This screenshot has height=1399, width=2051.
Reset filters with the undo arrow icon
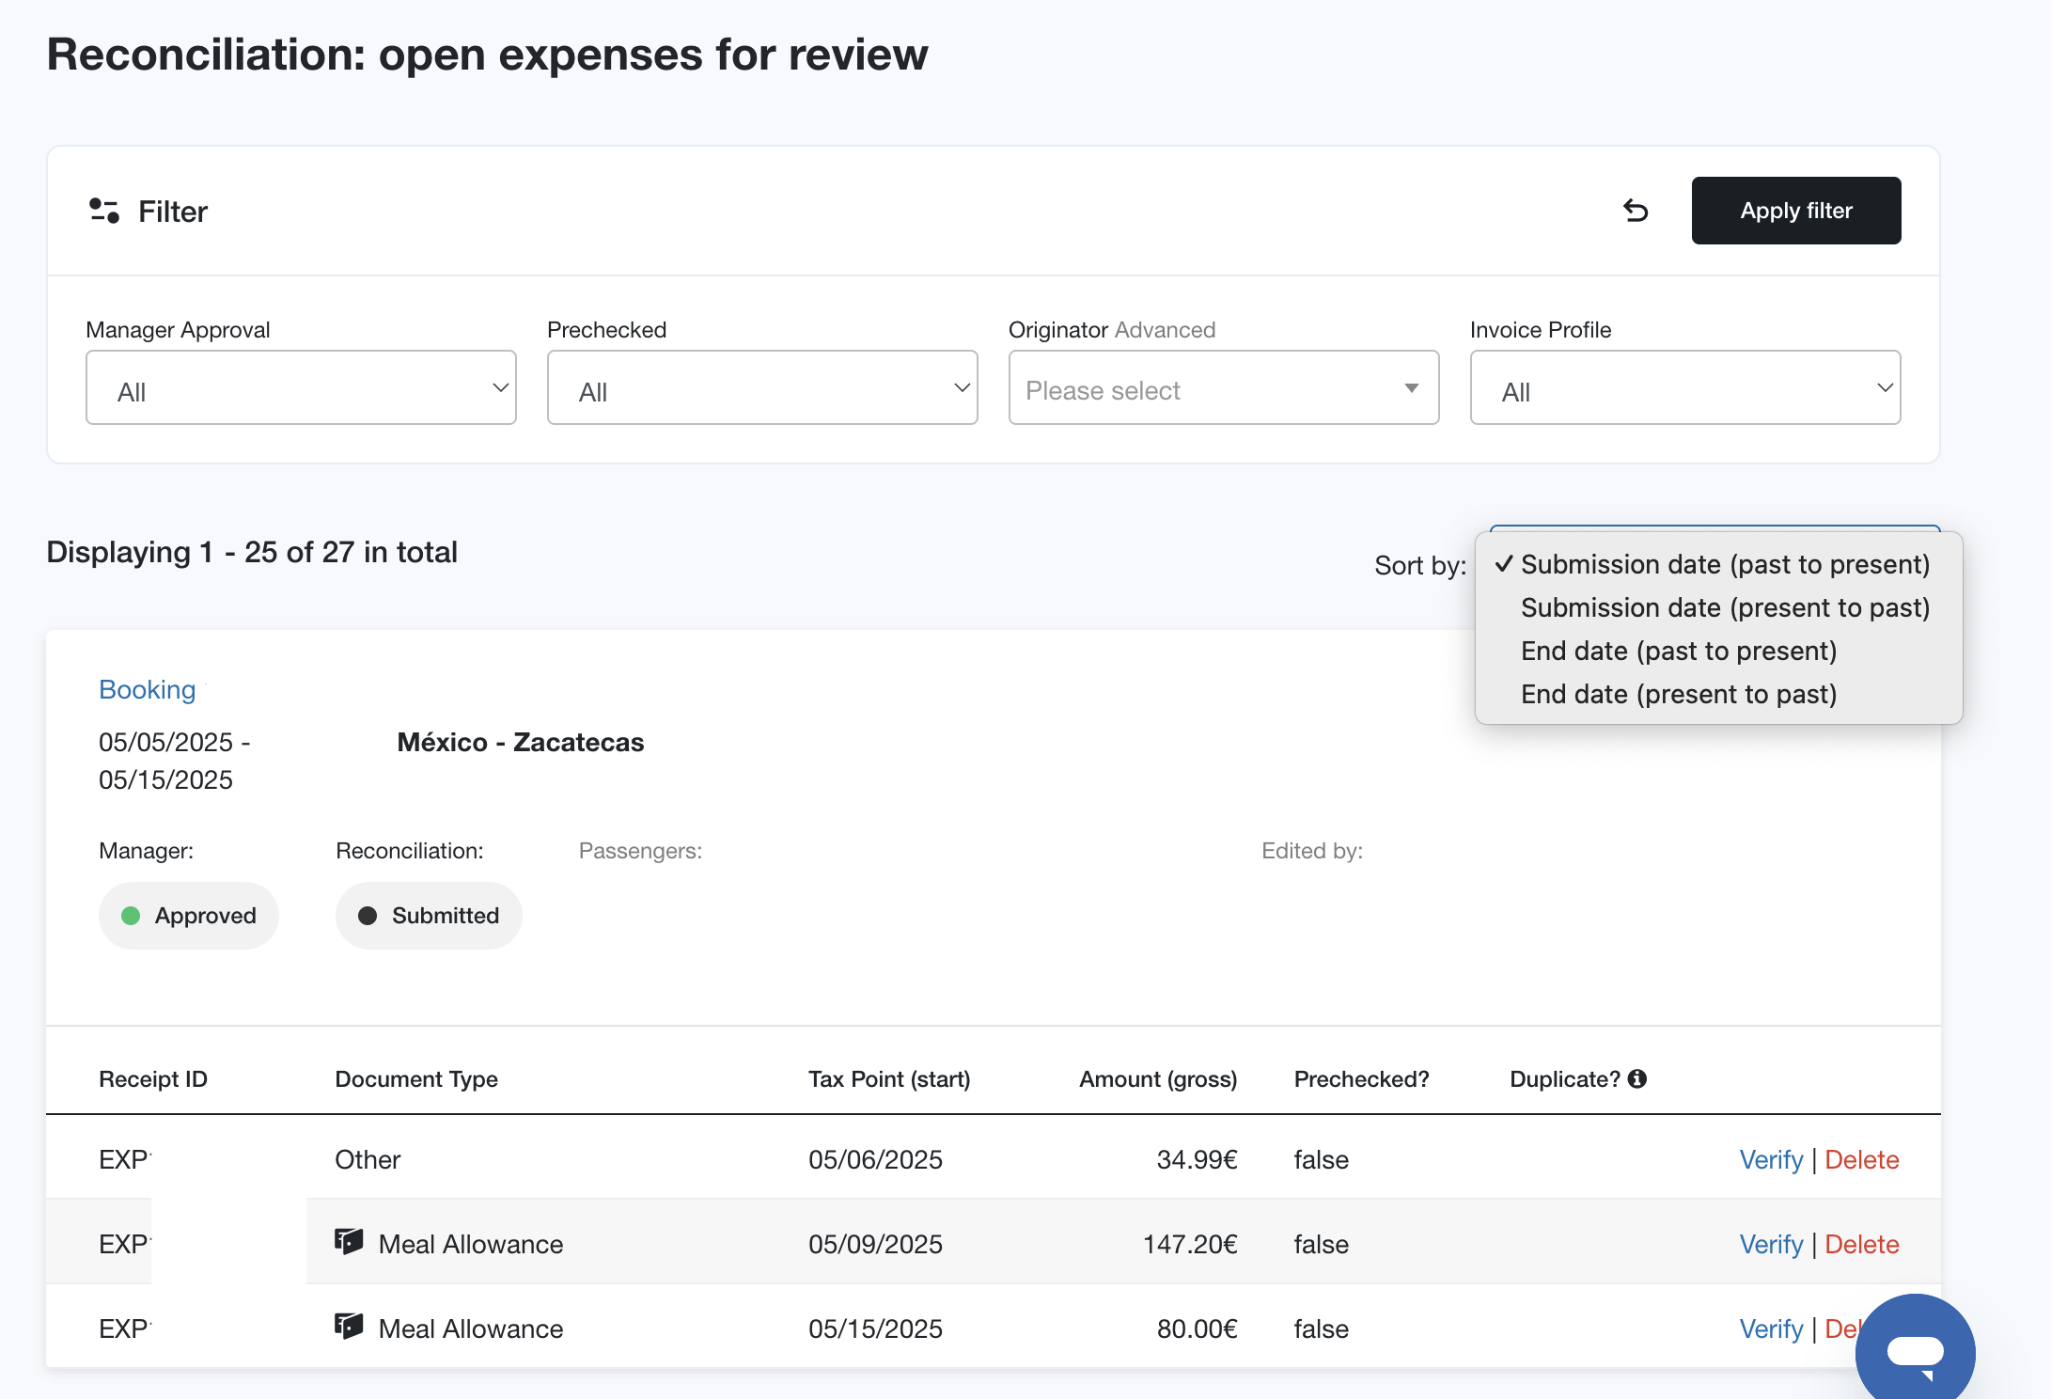tap(1636, 211)
